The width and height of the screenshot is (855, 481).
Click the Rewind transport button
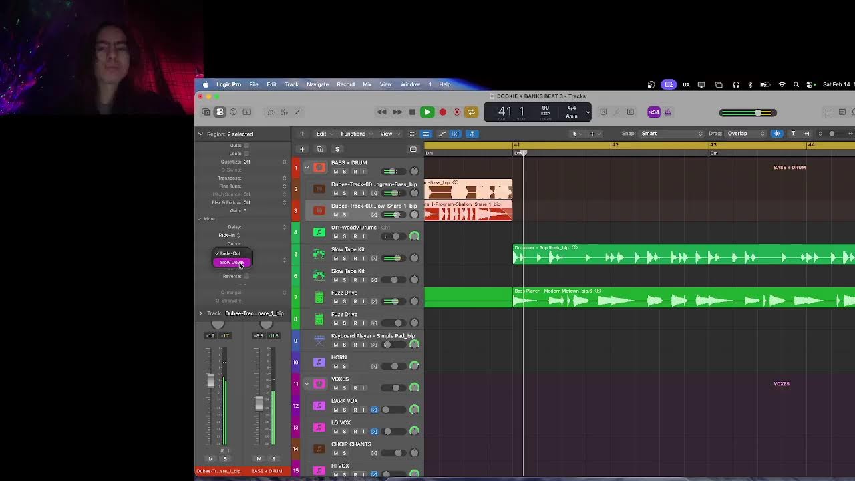pos(381,112)
